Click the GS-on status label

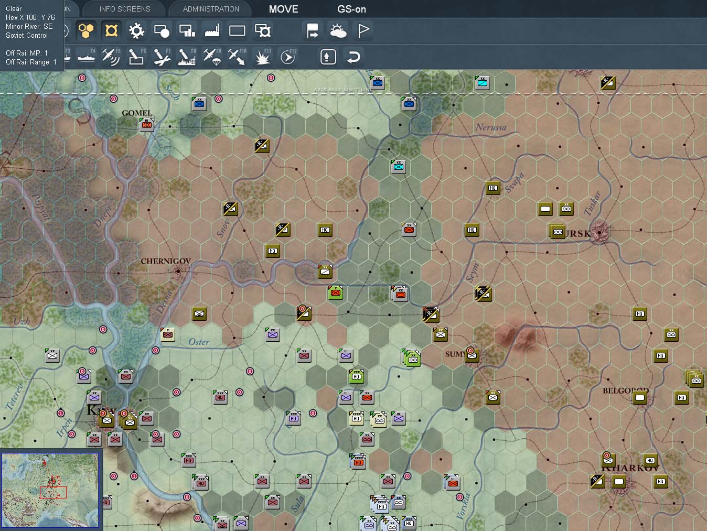click(351, 9)
